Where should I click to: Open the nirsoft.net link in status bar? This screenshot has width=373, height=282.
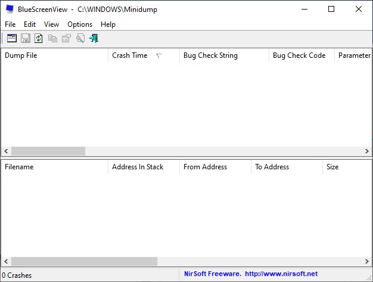point(280,275)
